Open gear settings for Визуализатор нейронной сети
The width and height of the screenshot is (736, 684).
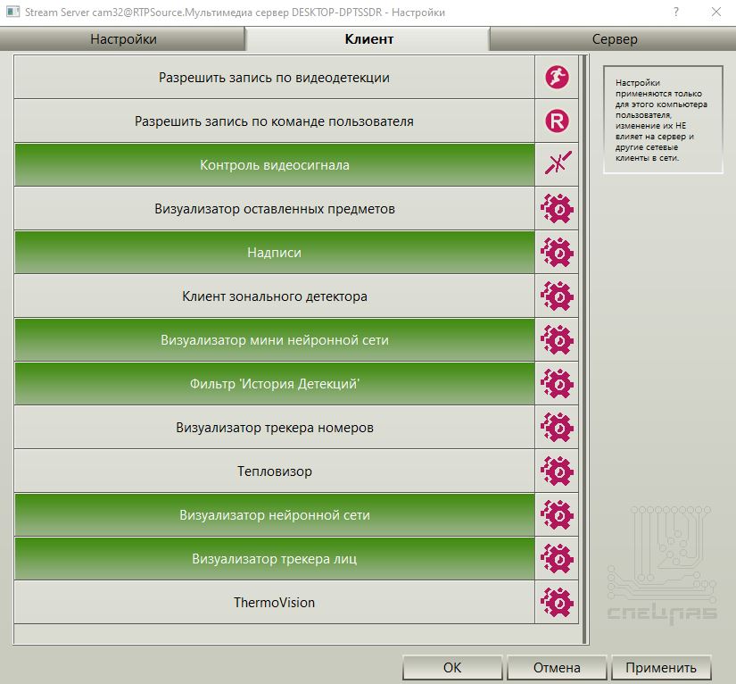click(557, 514)
